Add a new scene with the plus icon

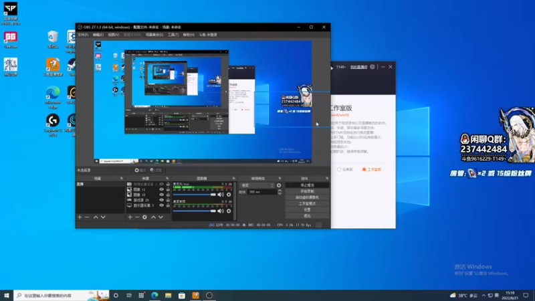tap(80, 217)
